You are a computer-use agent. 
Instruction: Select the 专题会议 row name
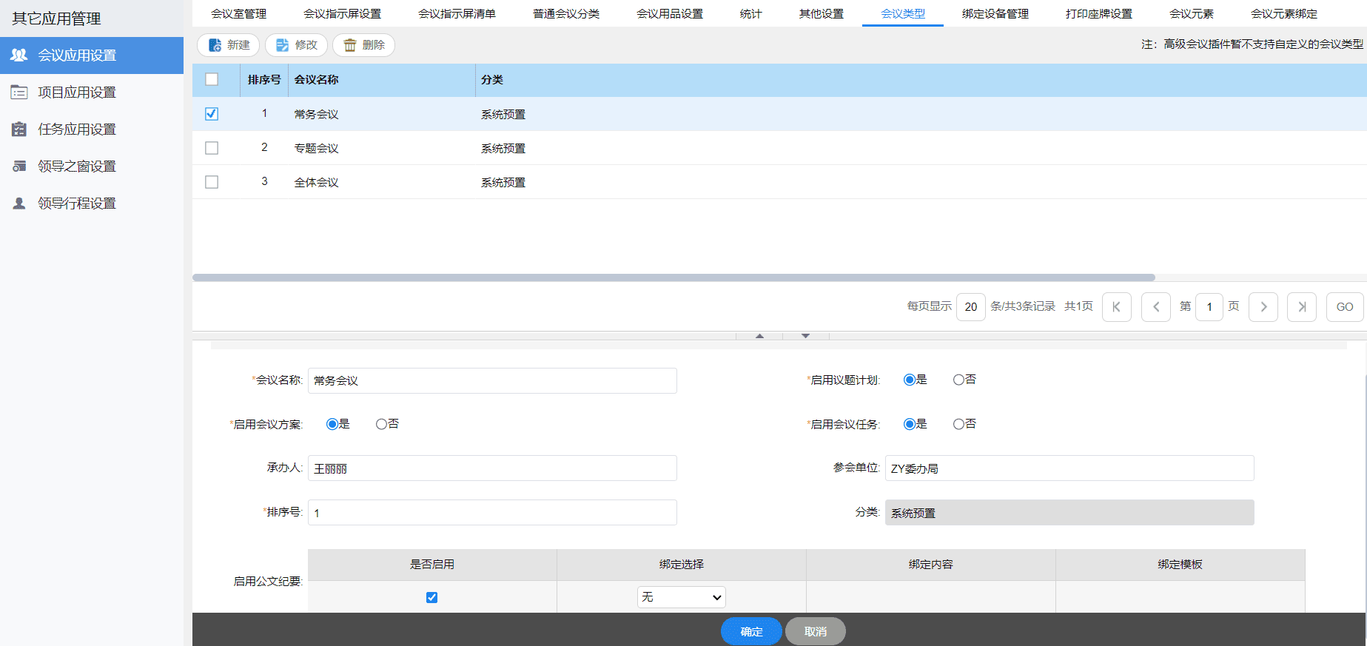(316, 148)
